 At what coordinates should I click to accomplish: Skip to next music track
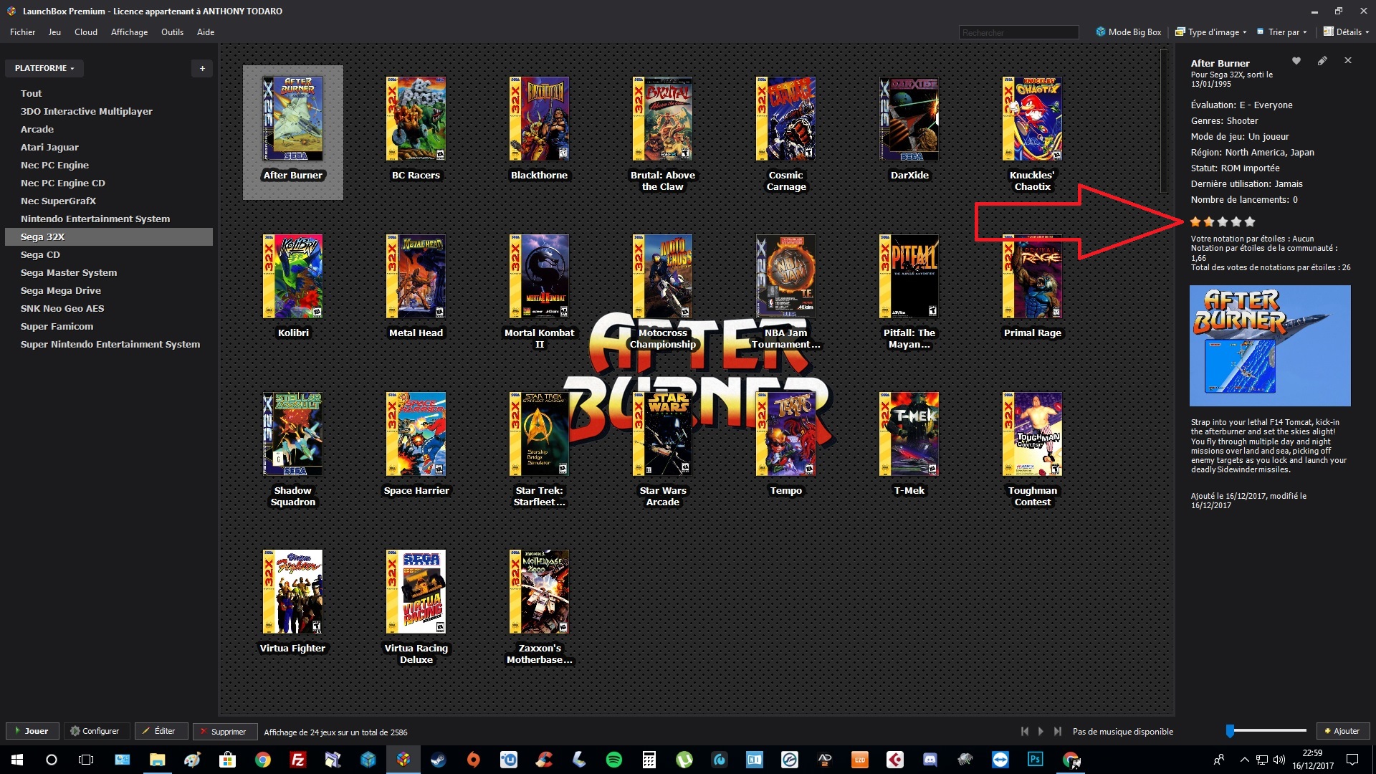tap(1057, 731)
